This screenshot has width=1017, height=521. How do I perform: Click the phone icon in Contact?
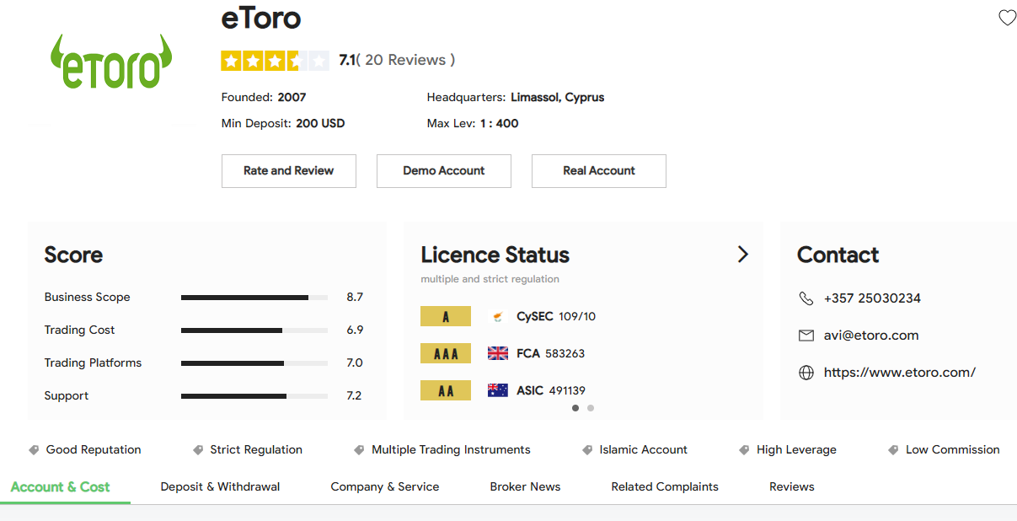[x=806, y=298]
